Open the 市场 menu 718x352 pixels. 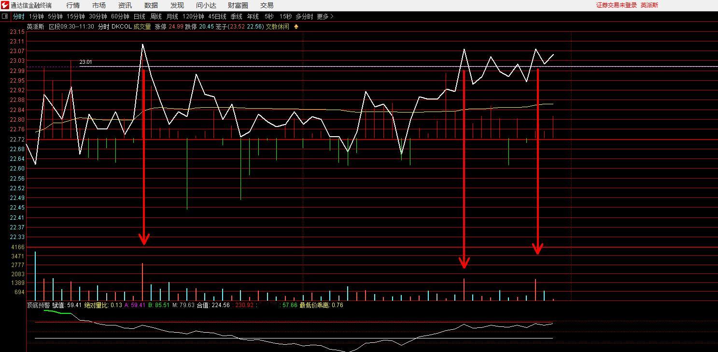(x=99, y=5)
